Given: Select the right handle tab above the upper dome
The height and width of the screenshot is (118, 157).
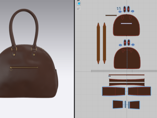Looking at the screenshot, I should (x=128, y=9).
